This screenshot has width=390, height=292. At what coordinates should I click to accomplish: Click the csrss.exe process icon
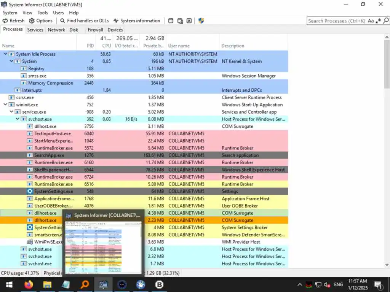(x=11, y=97)
